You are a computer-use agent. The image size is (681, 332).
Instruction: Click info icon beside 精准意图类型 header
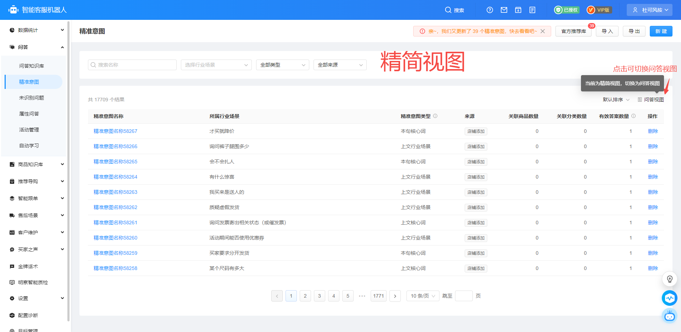tap(435, 116)
